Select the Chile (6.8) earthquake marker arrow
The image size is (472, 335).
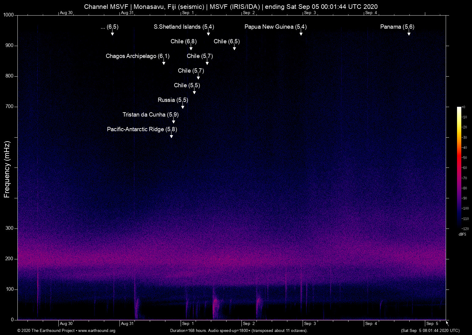pos(191,48)
